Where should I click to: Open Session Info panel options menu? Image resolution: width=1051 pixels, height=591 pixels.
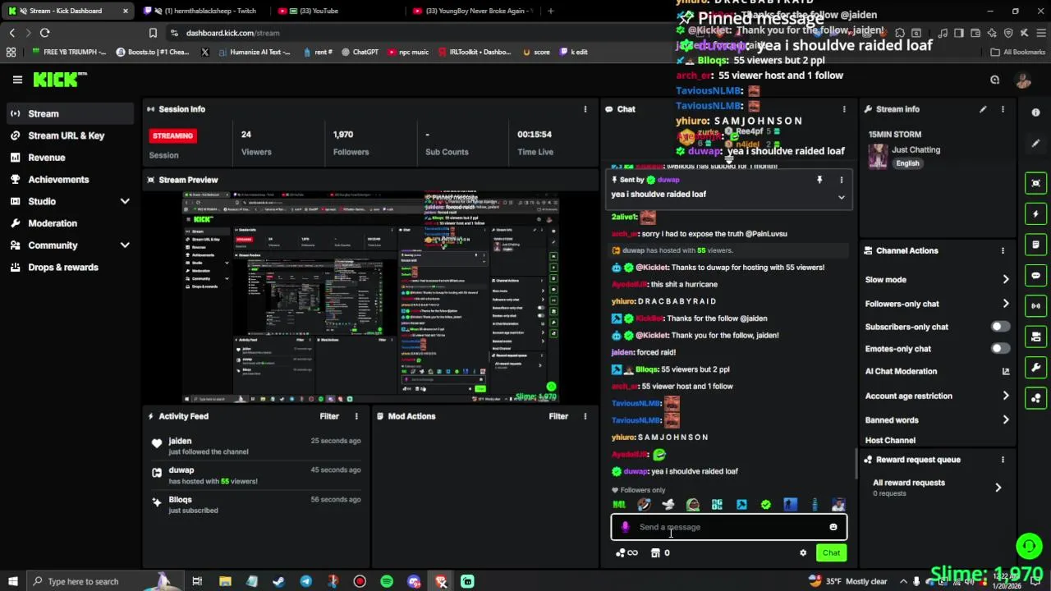coord(585,109)
